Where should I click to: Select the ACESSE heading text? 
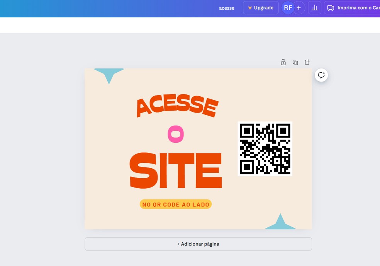[x=176, y=104]
